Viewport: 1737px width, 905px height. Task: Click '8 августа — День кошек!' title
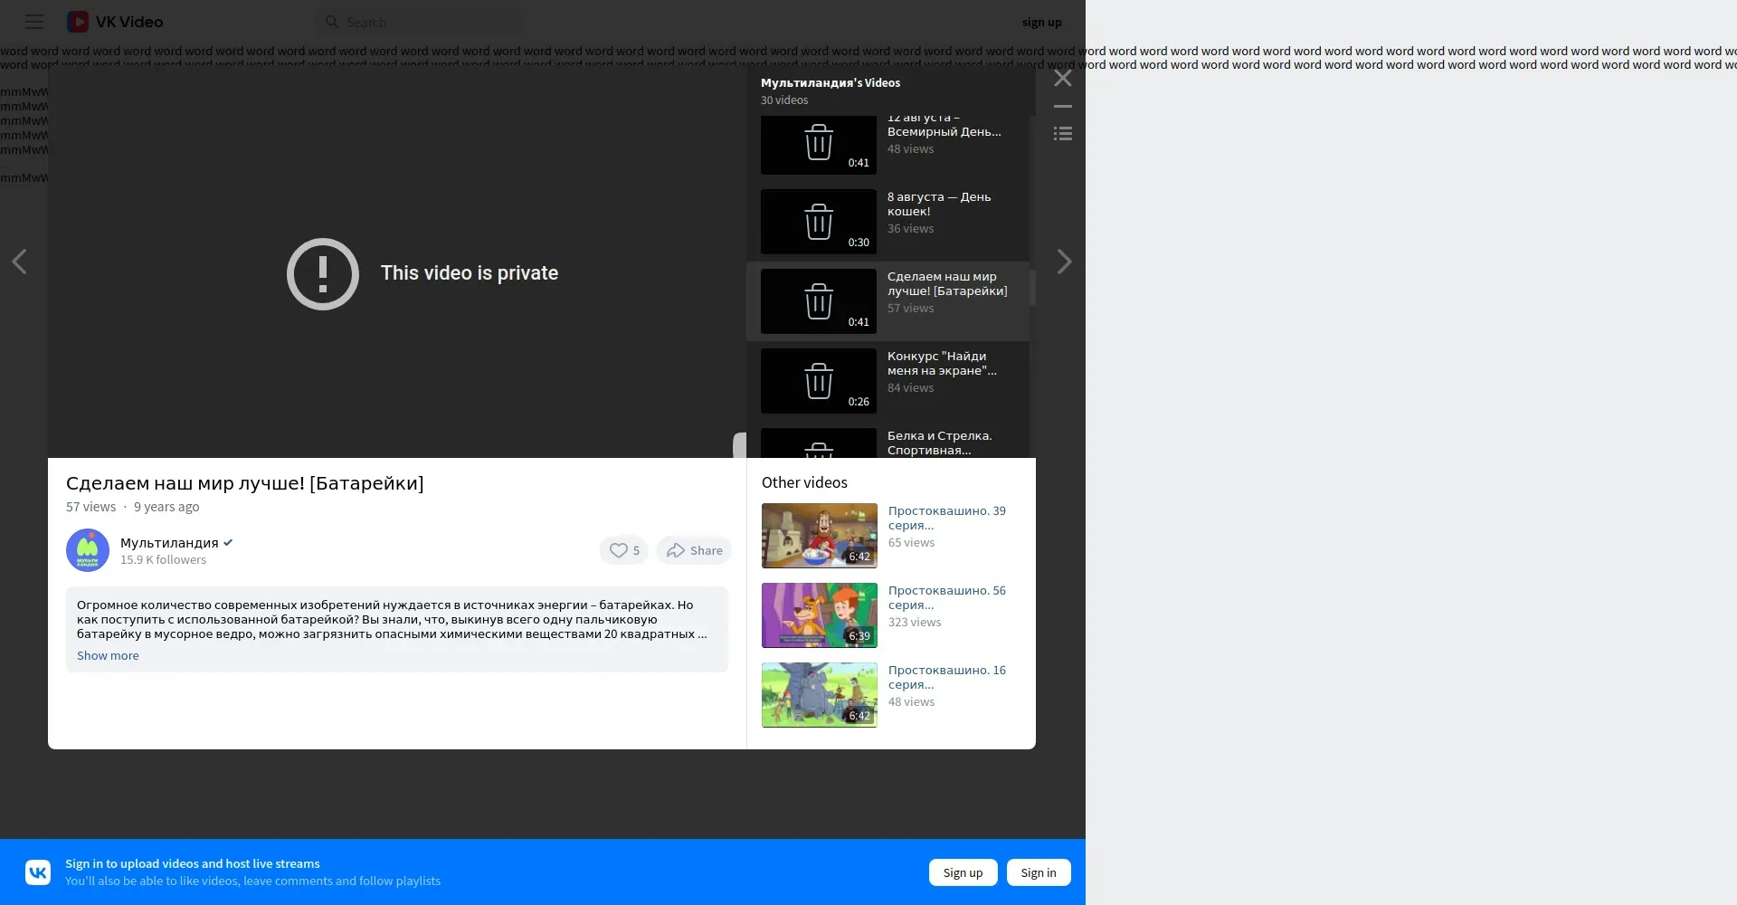tap(939, 204)
